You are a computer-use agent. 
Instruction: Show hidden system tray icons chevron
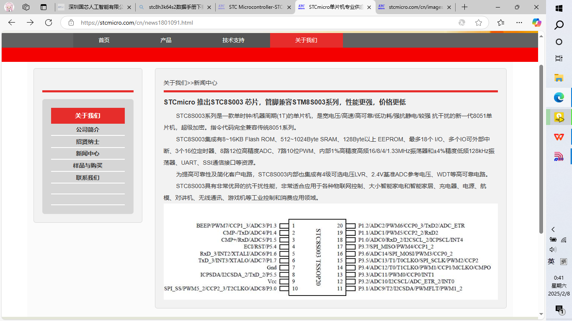coord(553,229)
